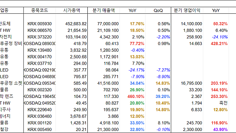
Task: Select market cap cell 585.49
Action: [x=80, y=83]
